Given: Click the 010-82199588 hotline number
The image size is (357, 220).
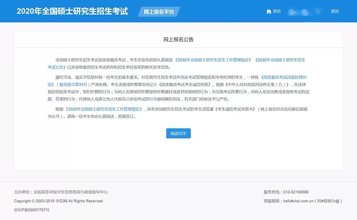Looking at the screenshot, I should click(x=296, y=192).
